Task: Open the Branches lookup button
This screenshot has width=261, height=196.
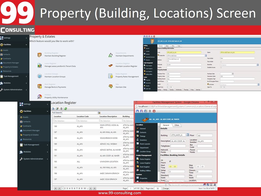Action: [x=258, y=65]
